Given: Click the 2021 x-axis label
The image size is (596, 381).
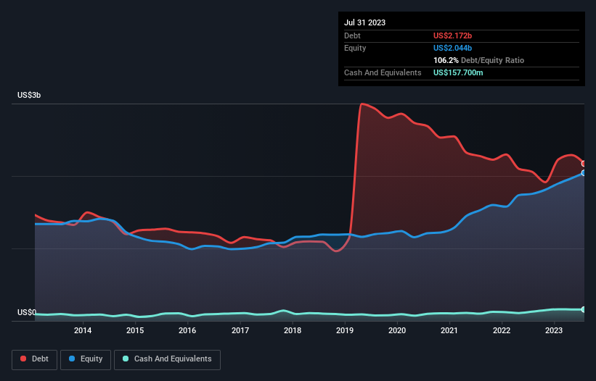Looking at the screenshot, I should 449,330.
